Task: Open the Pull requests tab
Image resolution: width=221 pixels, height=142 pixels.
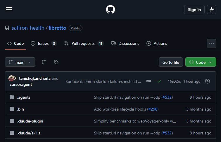Action: (84, 43)
